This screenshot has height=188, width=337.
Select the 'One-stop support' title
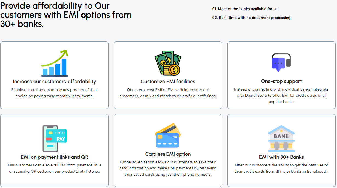click(281, 81)
